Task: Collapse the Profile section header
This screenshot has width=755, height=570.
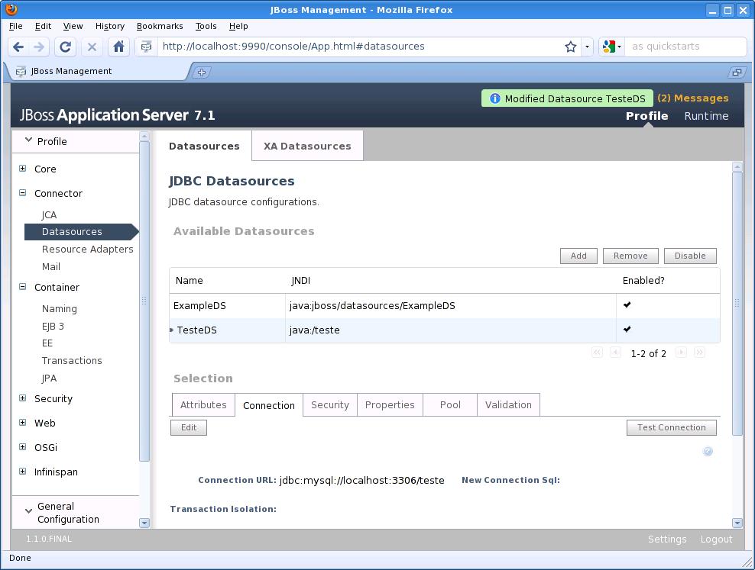Action: click(x=76, y=141)
